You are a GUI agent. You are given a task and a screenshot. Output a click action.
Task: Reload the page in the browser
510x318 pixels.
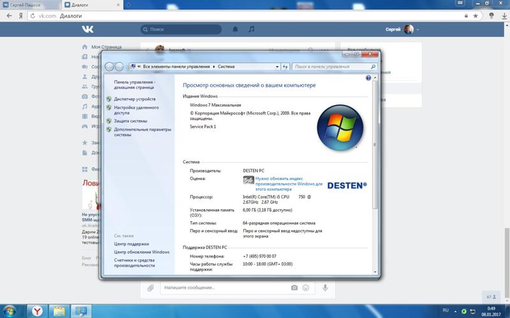[x=33, y=15]
